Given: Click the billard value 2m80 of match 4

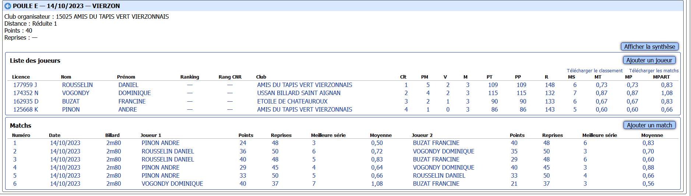Looking at the screenshot, I should [113, 167].
